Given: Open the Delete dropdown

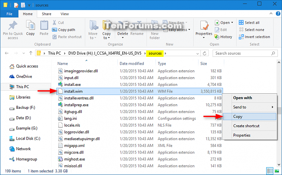Looking at the screenshot, I should tap(123, 38).
